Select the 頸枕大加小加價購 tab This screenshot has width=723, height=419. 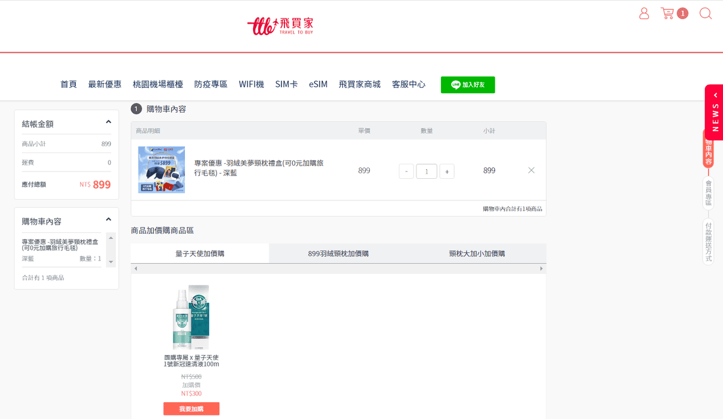pyautogui.click(x=476, y=253)
